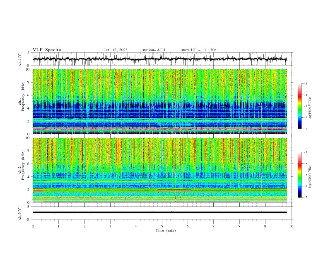Click the "VLF Spectra" plot title
The image size is (328, 254).
(x=47, y=50)
